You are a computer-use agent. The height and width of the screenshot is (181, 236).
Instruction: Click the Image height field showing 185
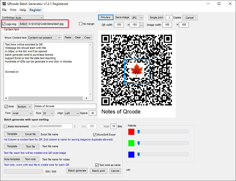point(184,25)
